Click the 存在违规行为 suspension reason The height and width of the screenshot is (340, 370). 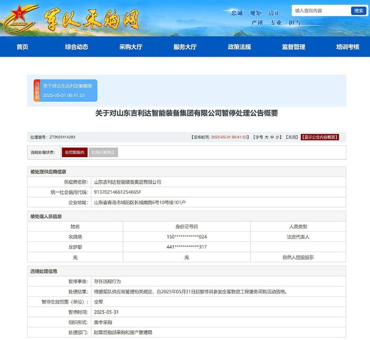coord(107,281)
